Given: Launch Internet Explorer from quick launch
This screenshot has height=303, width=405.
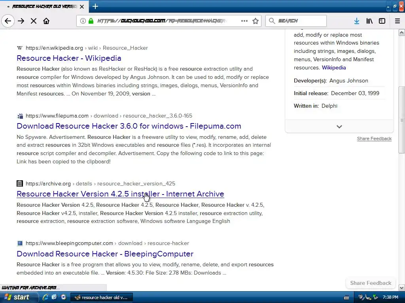Looking at the screenshot, I should point(45,297).
